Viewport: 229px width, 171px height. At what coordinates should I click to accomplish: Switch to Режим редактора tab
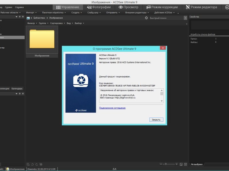point(201,7)
